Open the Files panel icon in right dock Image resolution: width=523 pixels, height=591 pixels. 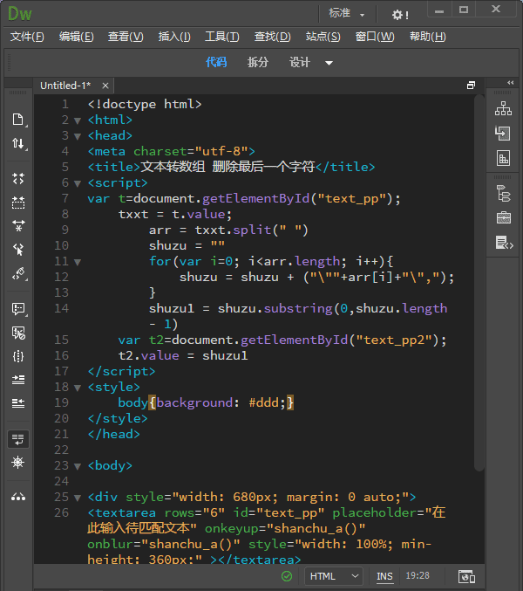[x=503, y=109]
